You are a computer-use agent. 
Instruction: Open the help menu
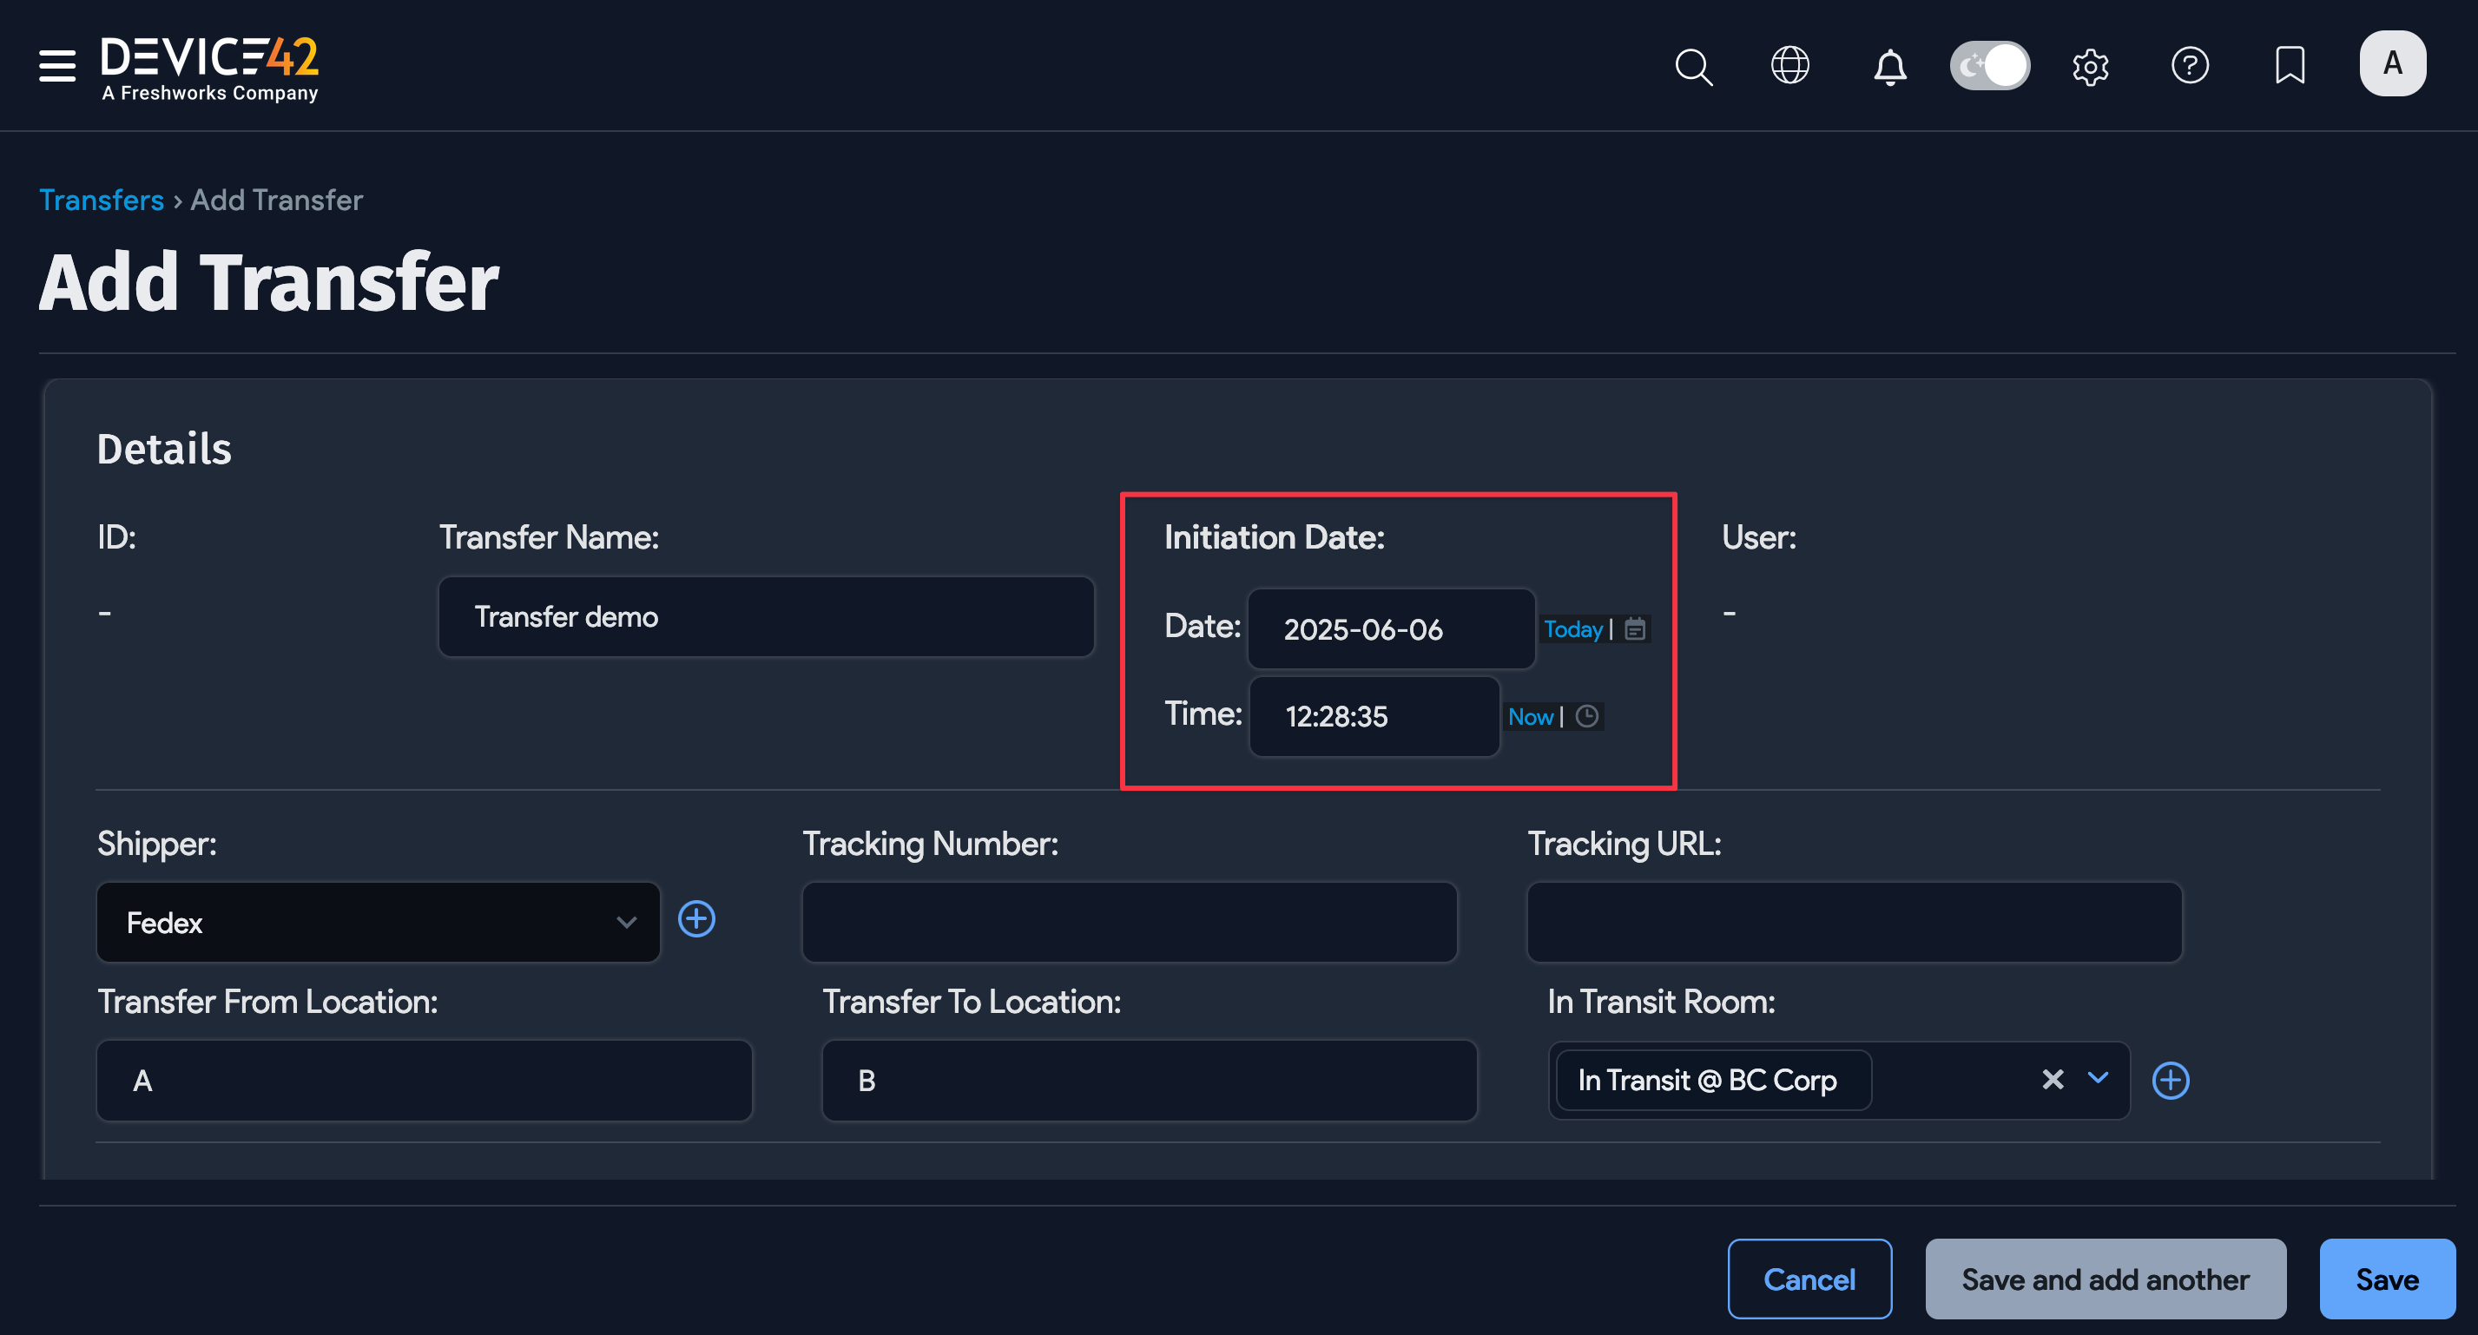2191,65
